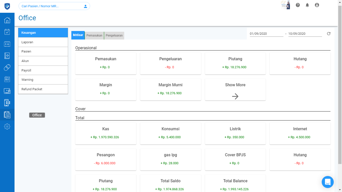Switch to the Ikhtisar tab
Image resolution: width=342 pixels, height=192 pixels.
(78, 35)
